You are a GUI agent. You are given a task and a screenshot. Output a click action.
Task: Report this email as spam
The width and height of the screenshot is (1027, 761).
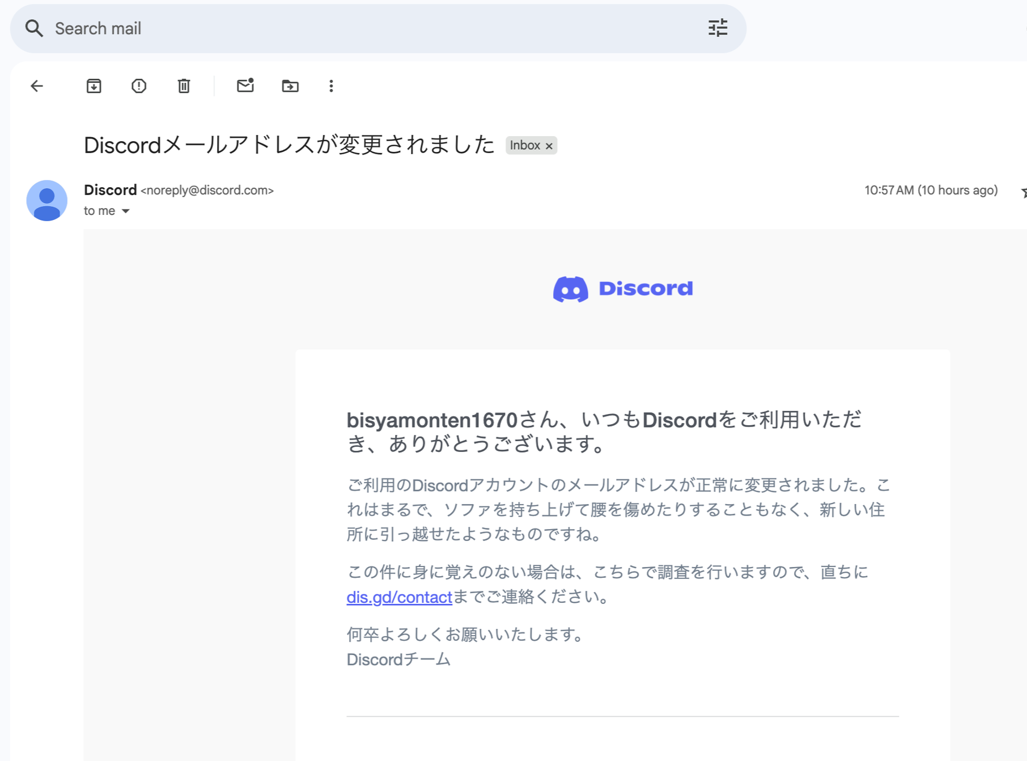coord(139,86)
